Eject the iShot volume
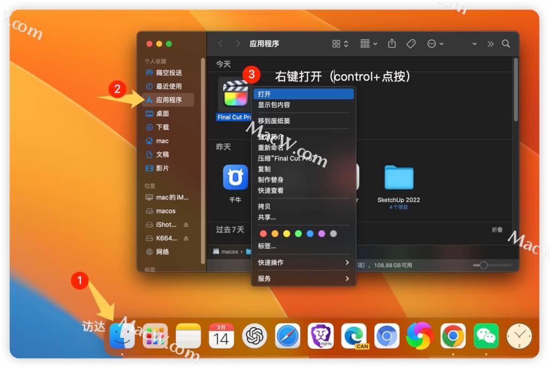The image size is (549, 368). 186,225
